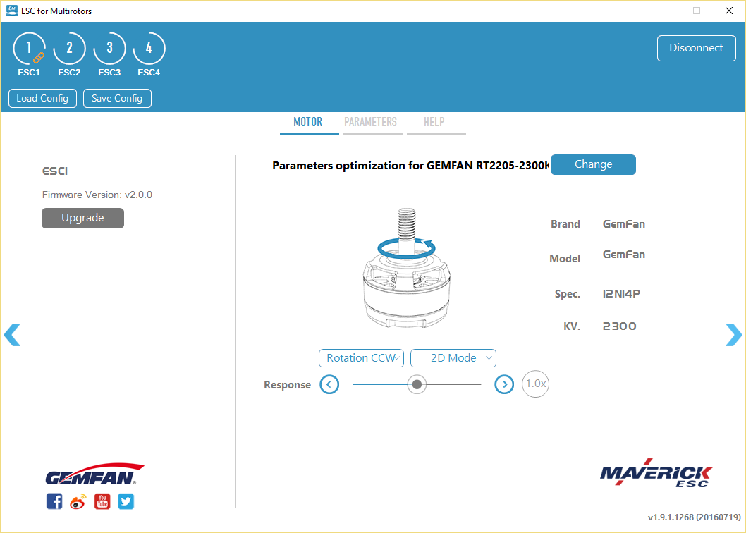
Task: Go to previous page with left arrow
Action: pos(12,335)
